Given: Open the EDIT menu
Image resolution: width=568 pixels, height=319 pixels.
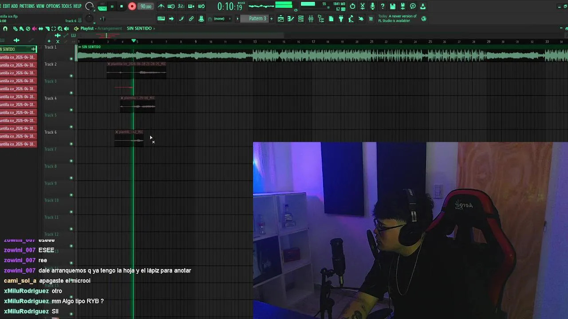Looking at the screenshot, I should tap(6, 6).
